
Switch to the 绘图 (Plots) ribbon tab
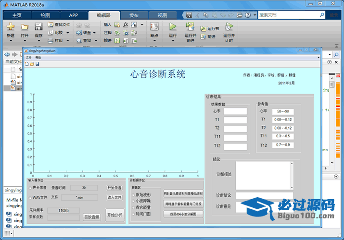click(x=45, y=15)
